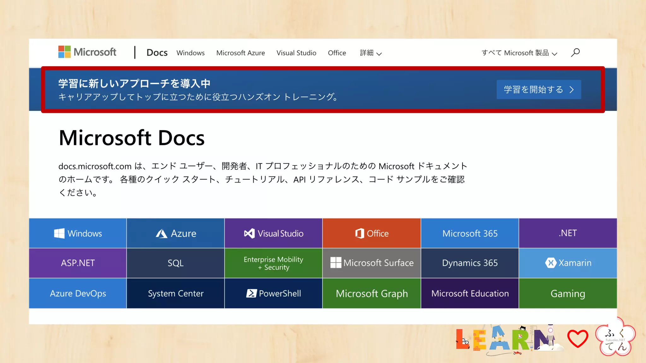Select Visual Studio in top navigation
646x363 pixels.
tap(297, 53)
